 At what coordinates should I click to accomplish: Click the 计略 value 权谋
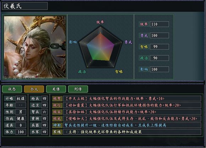(x=21, y=99)
